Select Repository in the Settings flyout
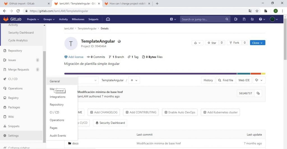The height and width of the screenshot is (149, 287). click(x=62, y=104)
